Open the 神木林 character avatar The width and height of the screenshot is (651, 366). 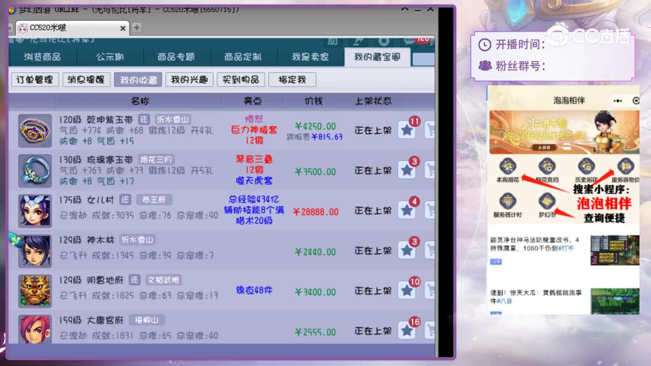[35, 251]
